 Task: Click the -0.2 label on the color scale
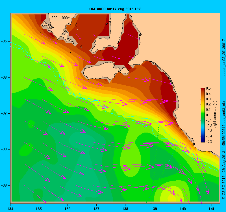tap(209, 126)
